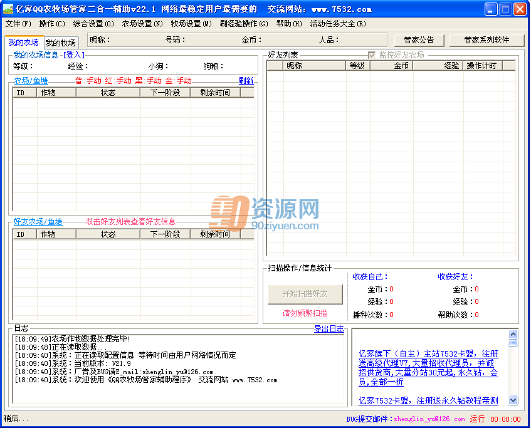The height and width of the screenshot is (428, 531).
Task: Click the ad panel scroll up arrow
Action: 513,335
